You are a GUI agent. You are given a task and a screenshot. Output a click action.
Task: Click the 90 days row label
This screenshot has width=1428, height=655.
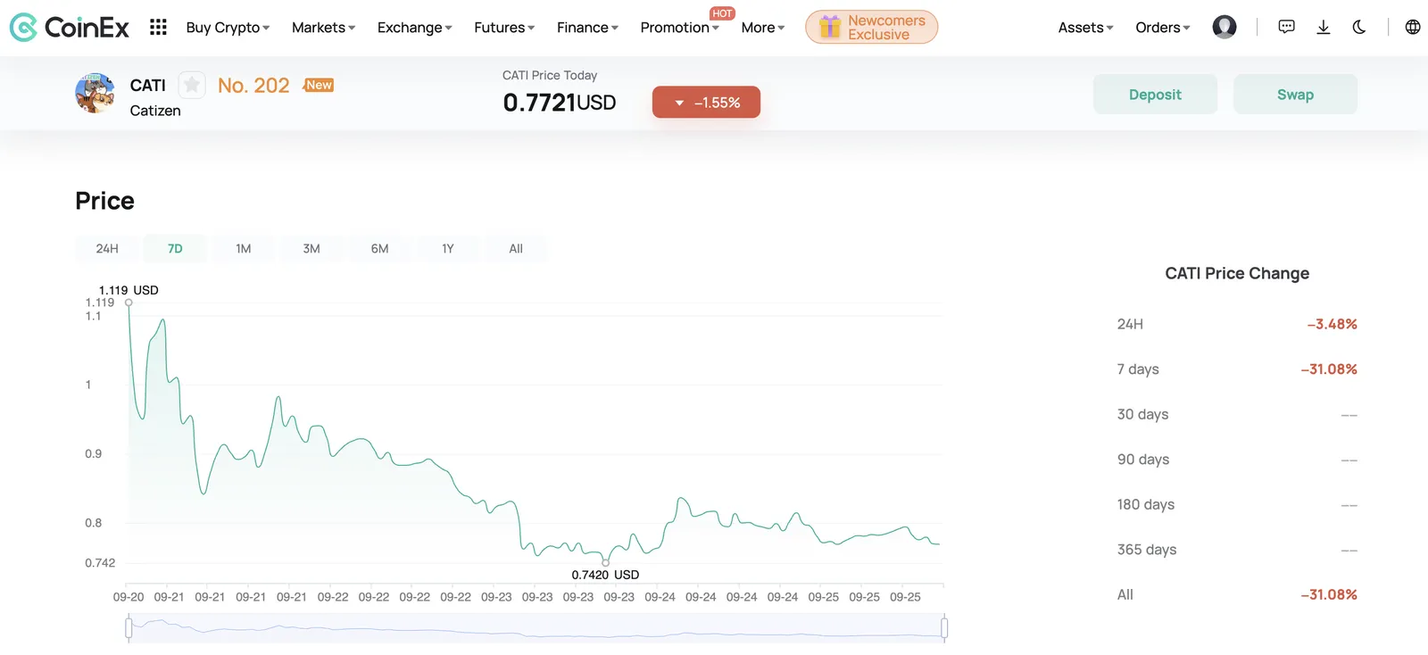1143,460
